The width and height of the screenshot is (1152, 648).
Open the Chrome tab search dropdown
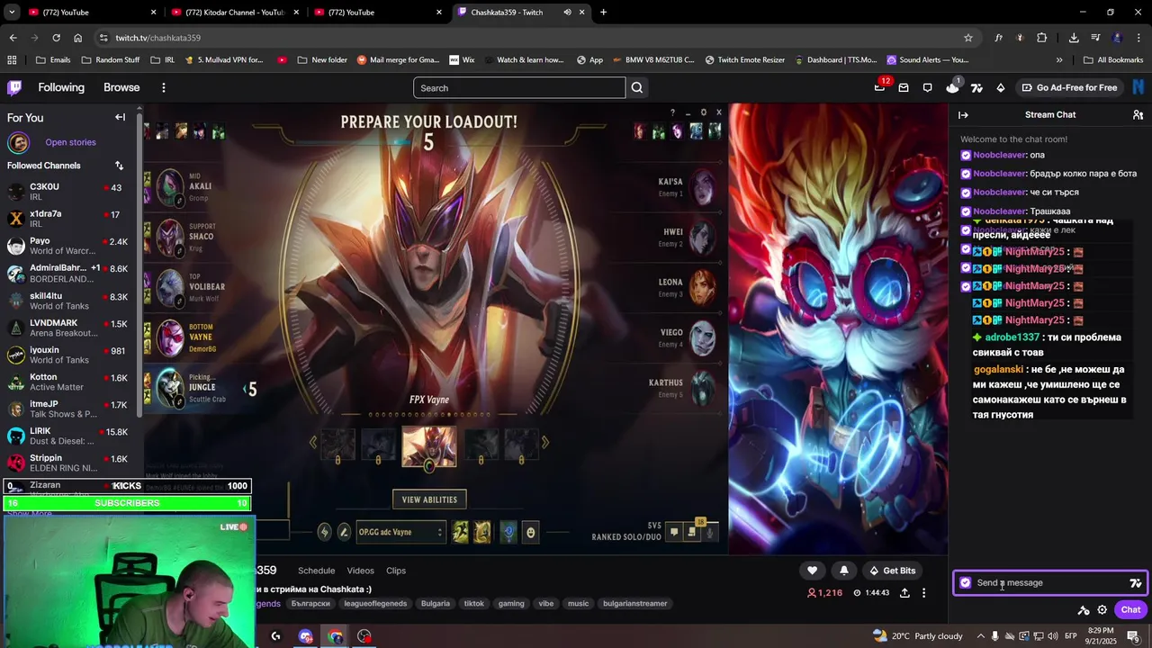pos(12,13)
